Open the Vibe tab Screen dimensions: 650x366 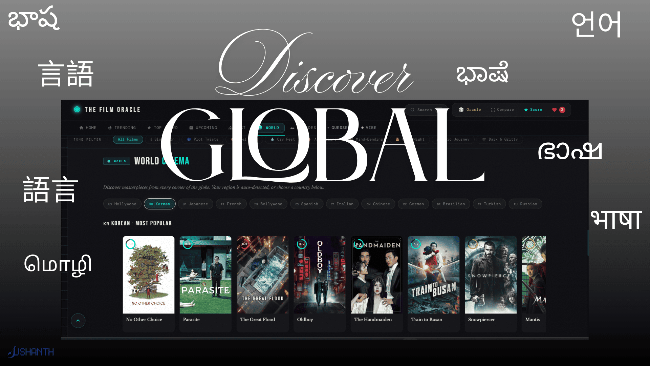(369, 128)
